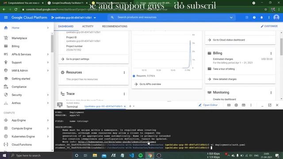283x159 pixels.
Task: Click the App Engine icon
Action: coord(6,120)
